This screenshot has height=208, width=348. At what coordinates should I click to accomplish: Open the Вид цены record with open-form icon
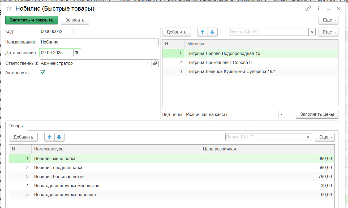coord(289,115)
